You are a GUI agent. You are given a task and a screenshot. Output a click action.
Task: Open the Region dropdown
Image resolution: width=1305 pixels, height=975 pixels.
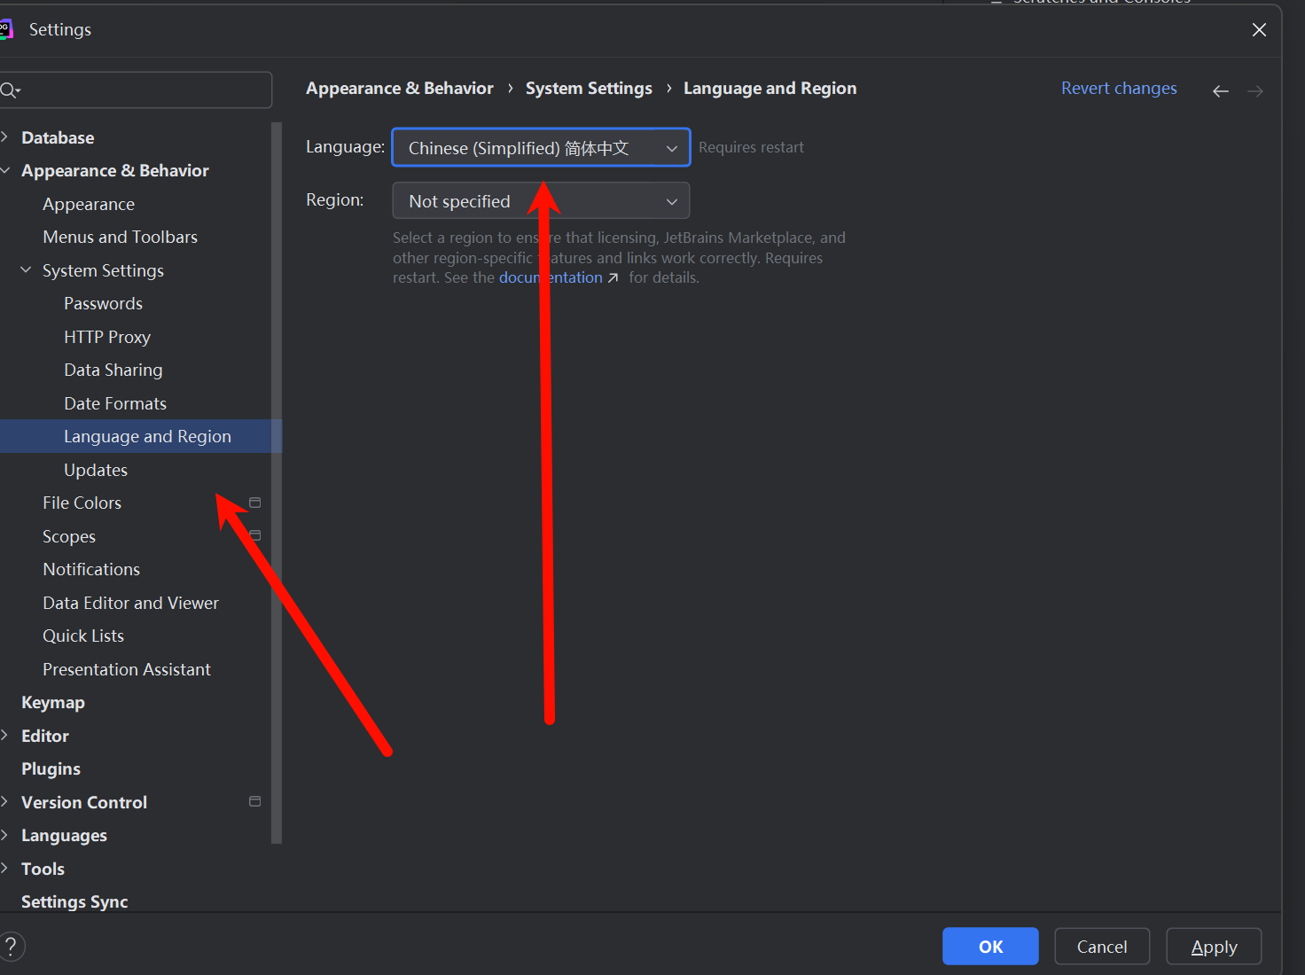click(x=541, y=200)
